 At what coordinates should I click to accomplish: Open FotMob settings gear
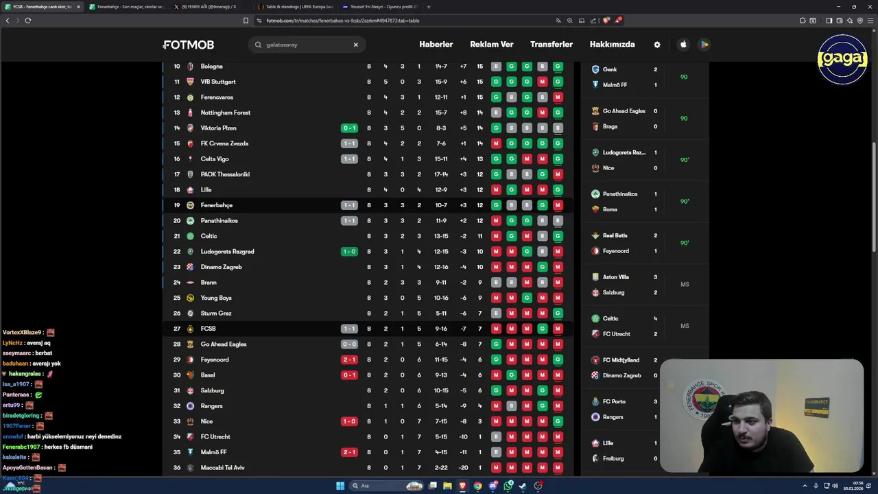point(657,45)
